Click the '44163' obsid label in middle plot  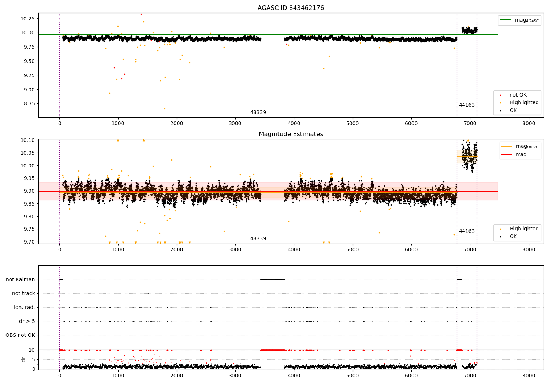click(x=467, y=231)
